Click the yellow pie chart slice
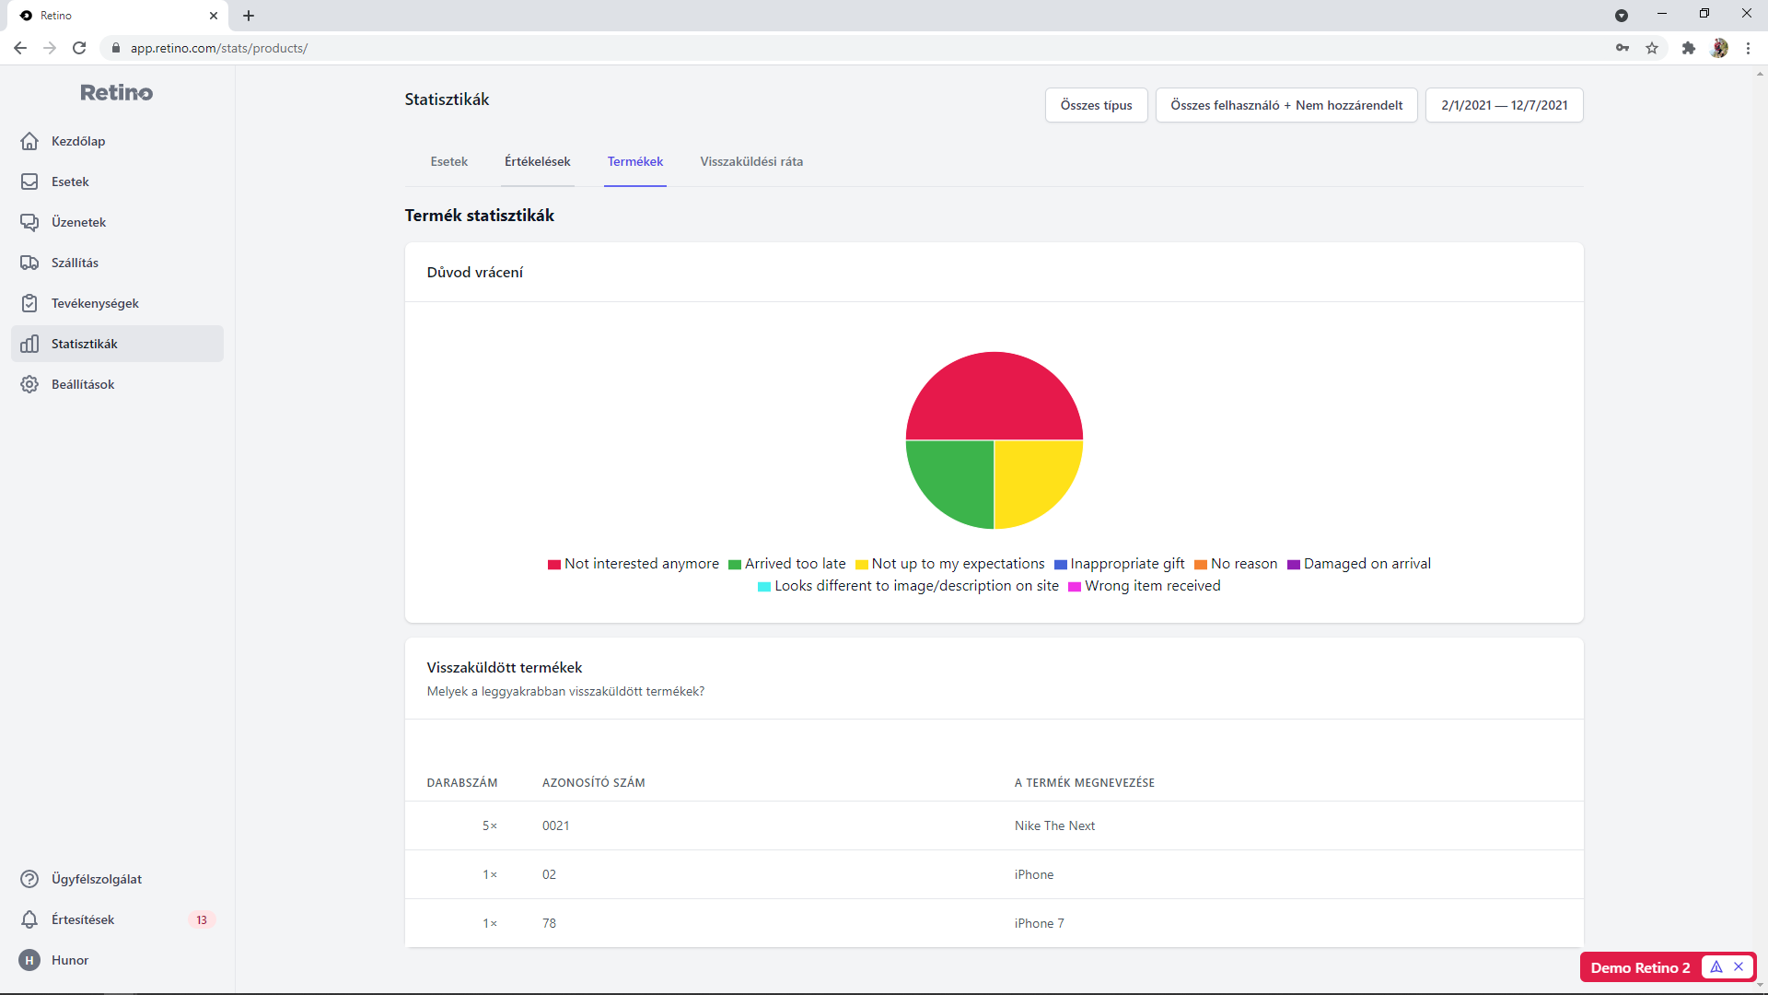Viewport: 1768px width, 995px height. pos(1031,477)
